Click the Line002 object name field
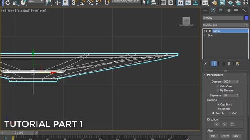 click(223, 18)
